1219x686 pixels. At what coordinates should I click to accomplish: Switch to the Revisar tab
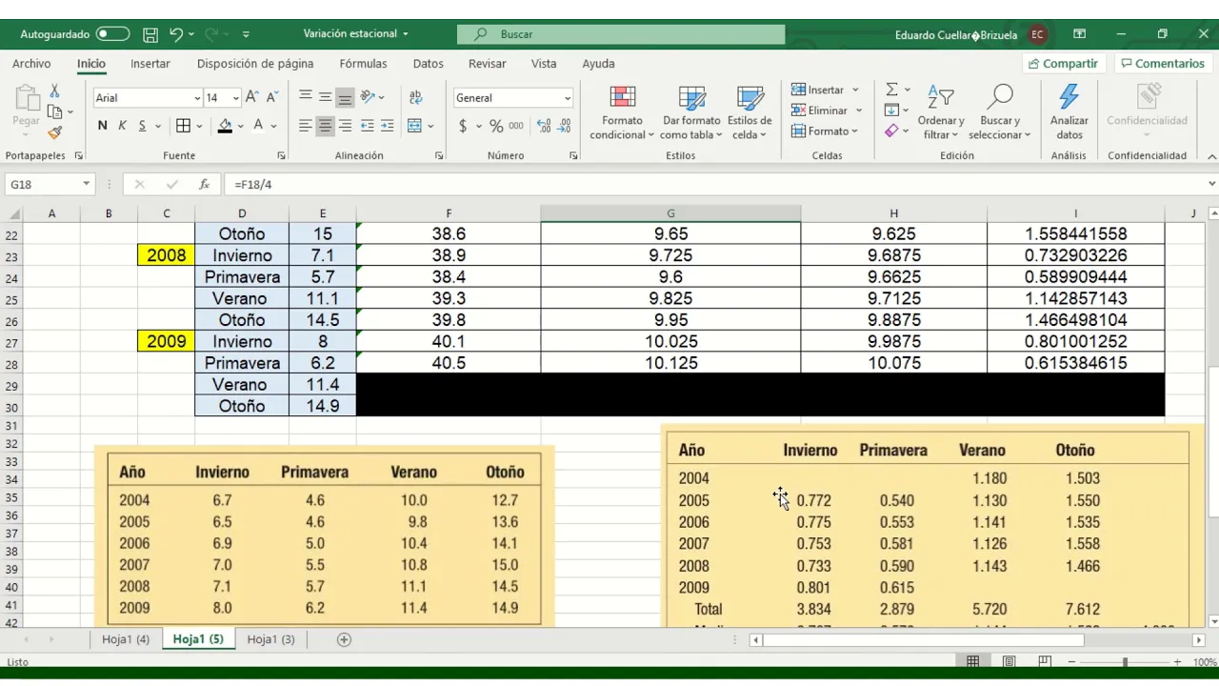coord(488,64)
